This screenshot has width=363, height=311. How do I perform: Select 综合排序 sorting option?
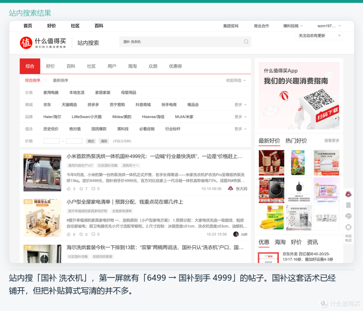[x=33, y=80]
